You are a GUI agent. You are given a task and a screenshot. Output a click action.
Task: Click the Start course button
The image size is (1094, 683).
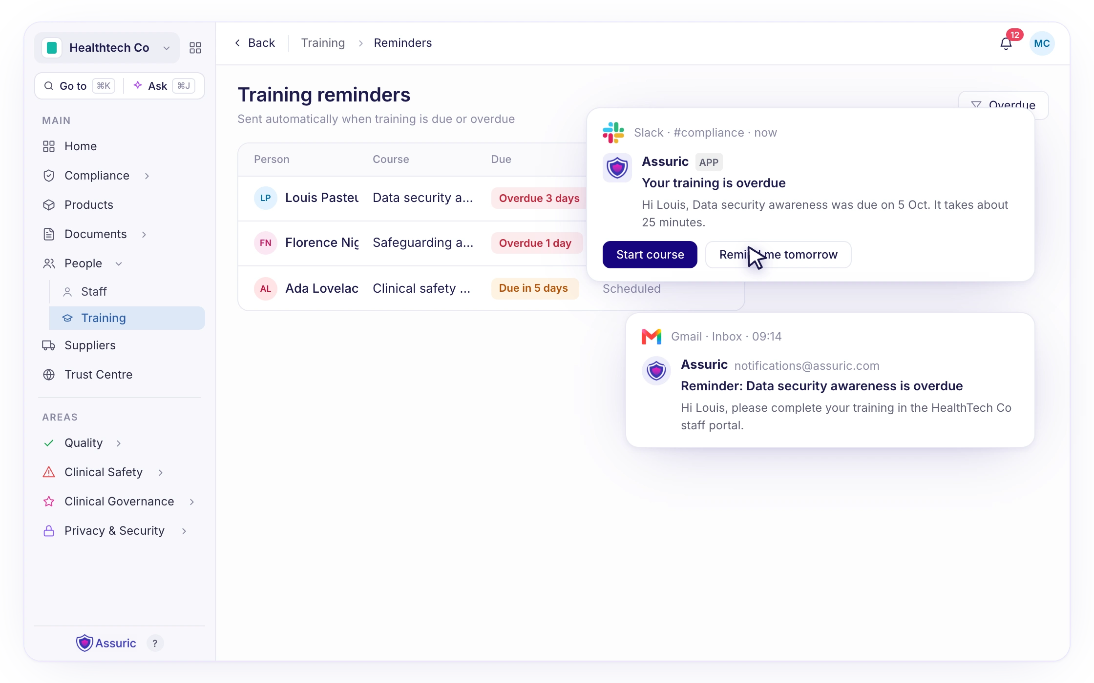650,255
